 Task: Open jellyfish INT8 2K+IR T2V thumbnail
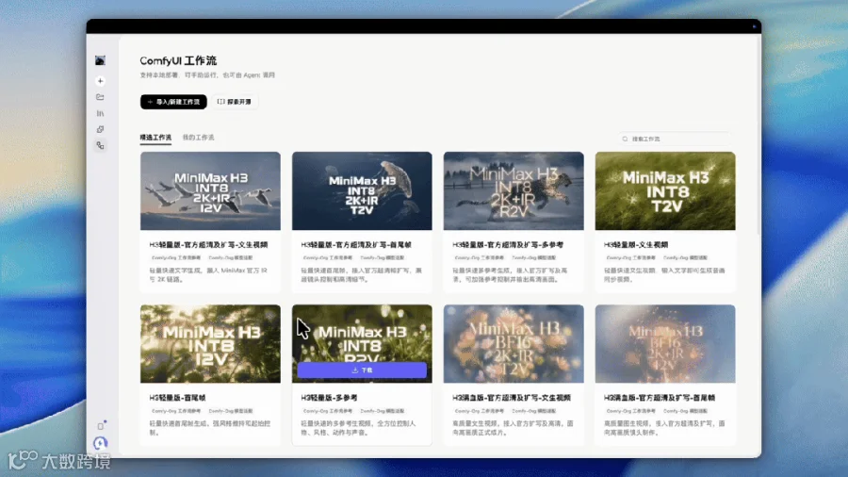coord(362,191)
